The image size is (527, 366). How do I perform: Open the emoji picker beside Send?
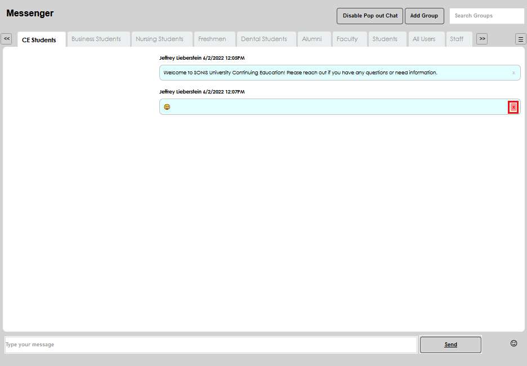click(513, 343)
